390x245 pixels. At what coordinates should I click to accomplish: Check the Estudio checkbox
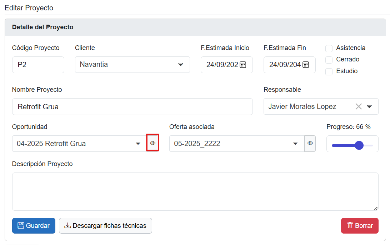point(329,71)
